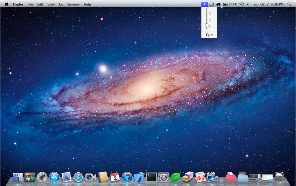Open Xcode hammer icon in Dock
This screenshot has width=296, height=186.
139,177
